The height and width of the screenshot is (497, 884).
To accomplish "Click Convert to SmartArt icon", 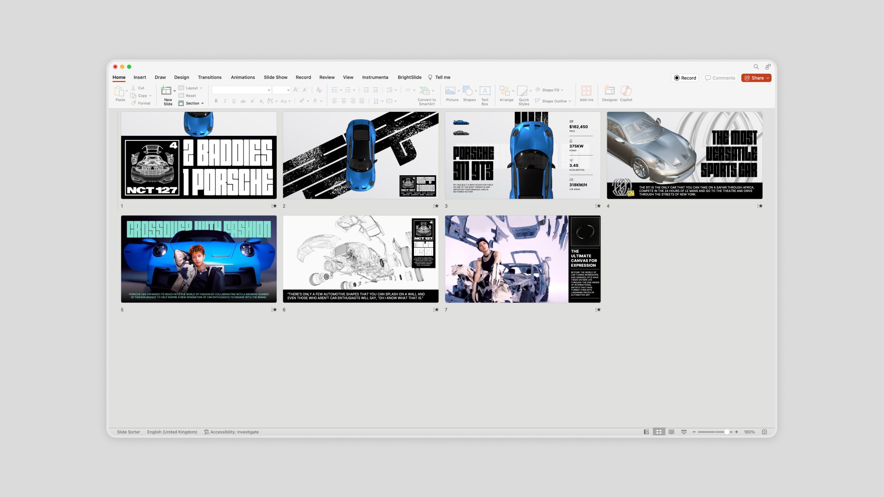I will [425, 91].
